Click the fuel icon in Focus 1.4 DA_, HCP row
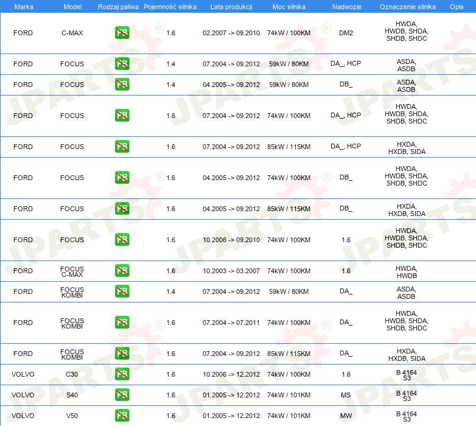 coord(122,64)
